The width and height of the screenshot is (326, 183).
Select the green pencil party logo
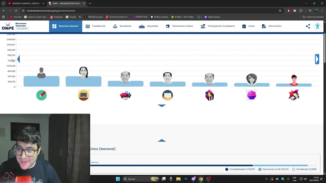pos(42,95)
